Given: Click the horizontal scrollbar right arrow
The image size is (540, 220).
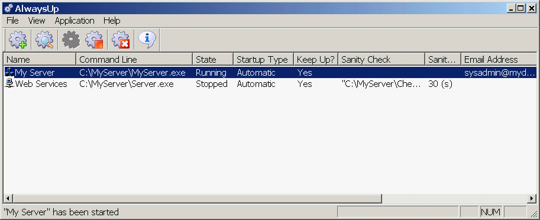Looking at the screenshot, I should coord(532,198).
